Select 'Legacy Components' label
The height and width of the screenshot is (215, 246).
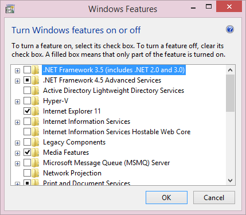tap(74, 142)
